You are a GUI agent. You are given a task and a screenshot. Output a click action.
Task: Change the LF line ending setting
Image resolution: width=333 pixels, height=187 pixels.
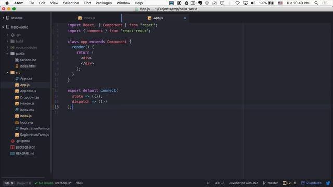click(208, 183)
